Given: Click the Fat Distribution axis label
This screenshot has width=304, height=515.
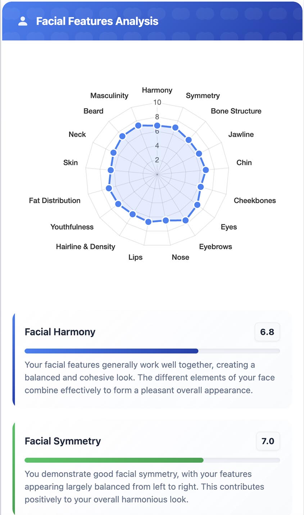Looking at the screenshot, I should point(55,200).
